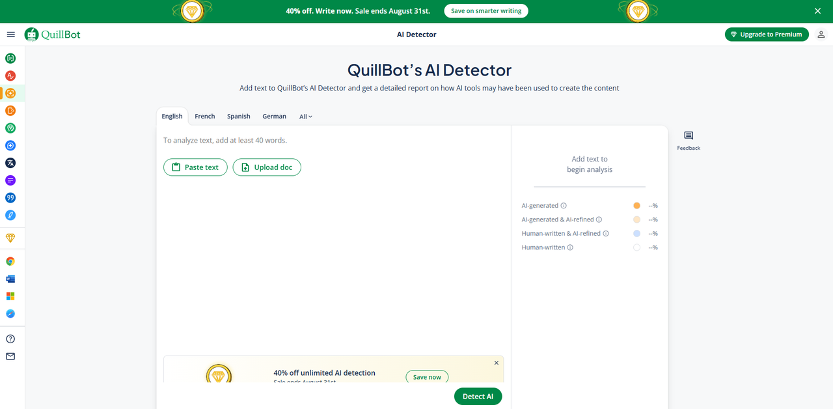Screen dimensions: 833x409
Task: Select the English language tab
Action: pyautogui.click(x=172, y=117)
